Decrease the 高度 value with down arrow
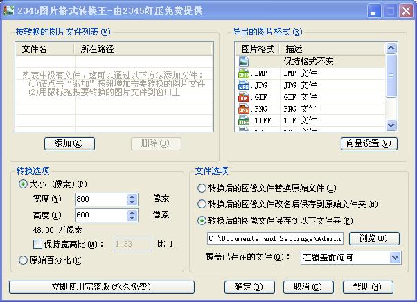Screen dimensions: 417x302 (132, 218)
